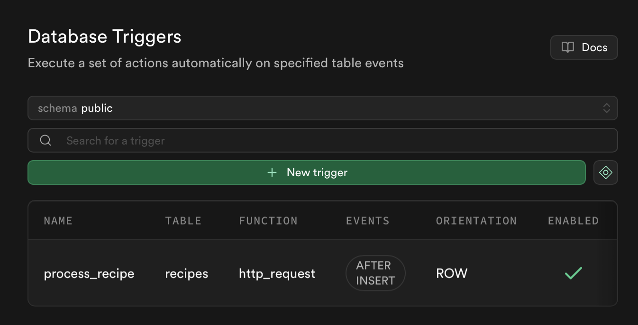Open the Docs link label
Image resolution: width=638 pixels, height=325 pixels.
tap(594, 47)
